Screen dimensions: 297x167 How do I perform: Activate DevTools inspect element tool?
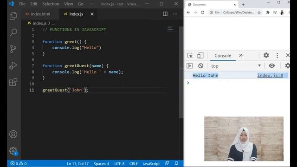(x=190, y=55)
